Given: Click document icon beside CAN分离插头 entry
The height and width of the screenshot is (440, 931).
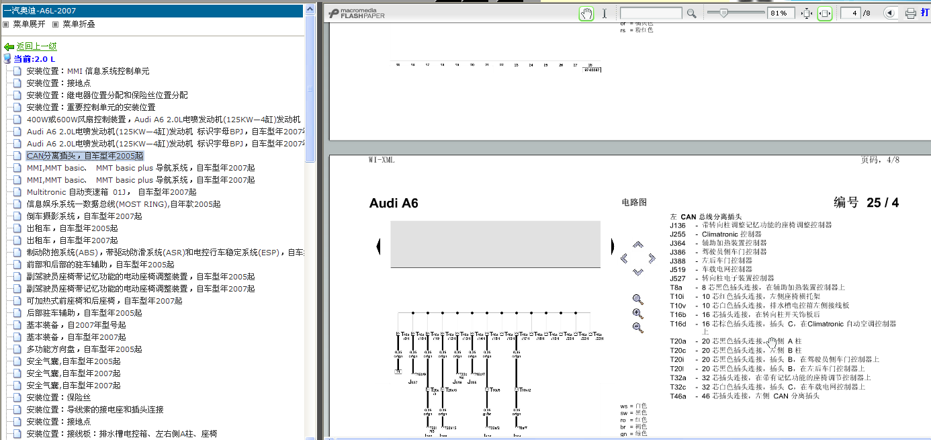Looking at the screenshot, I should [x=17, y=156].
